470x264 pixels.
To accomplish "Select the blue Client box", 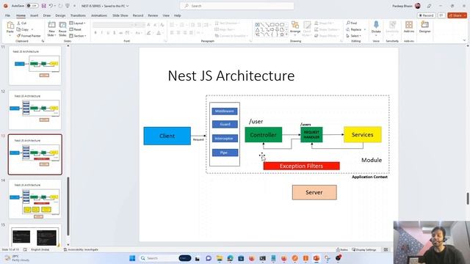I will 167,136.
